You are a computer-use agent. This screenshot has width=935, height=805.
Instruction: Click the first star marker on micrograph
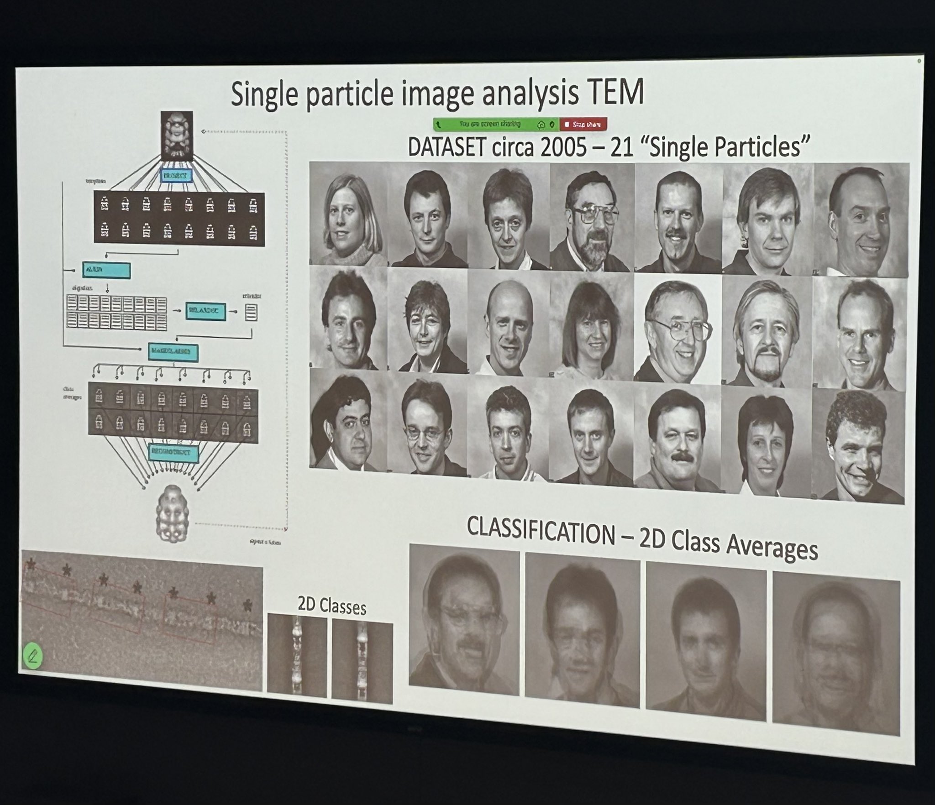31,565
